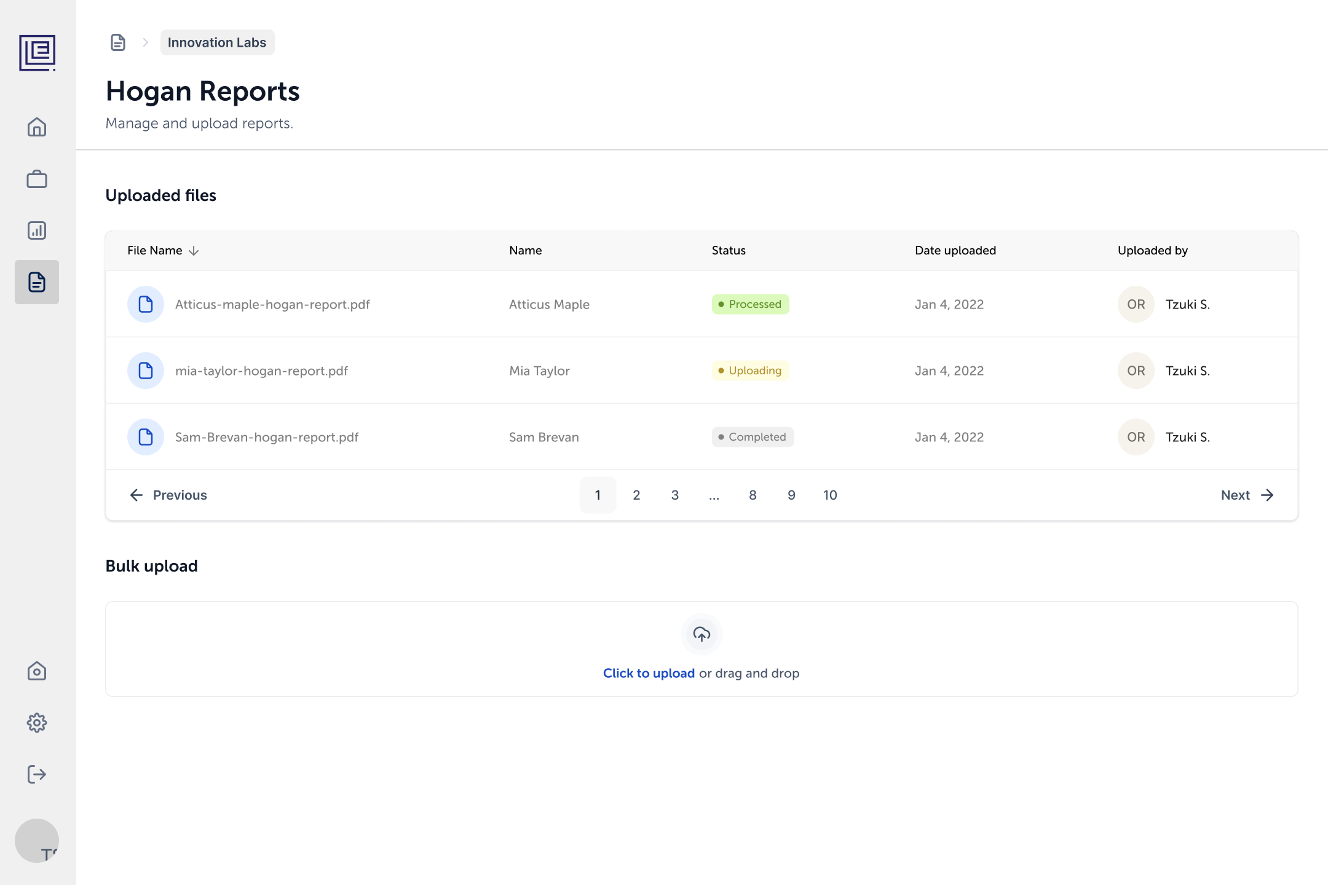The height and width of the screenshot is (885, 1328).
Task: Go to page 10
Action: [x=830, y=495]
